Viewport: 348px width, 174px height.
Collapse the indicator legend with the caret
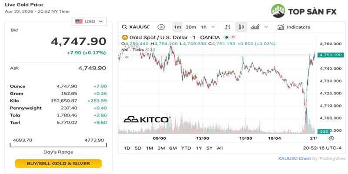click(x=126, y=57)
